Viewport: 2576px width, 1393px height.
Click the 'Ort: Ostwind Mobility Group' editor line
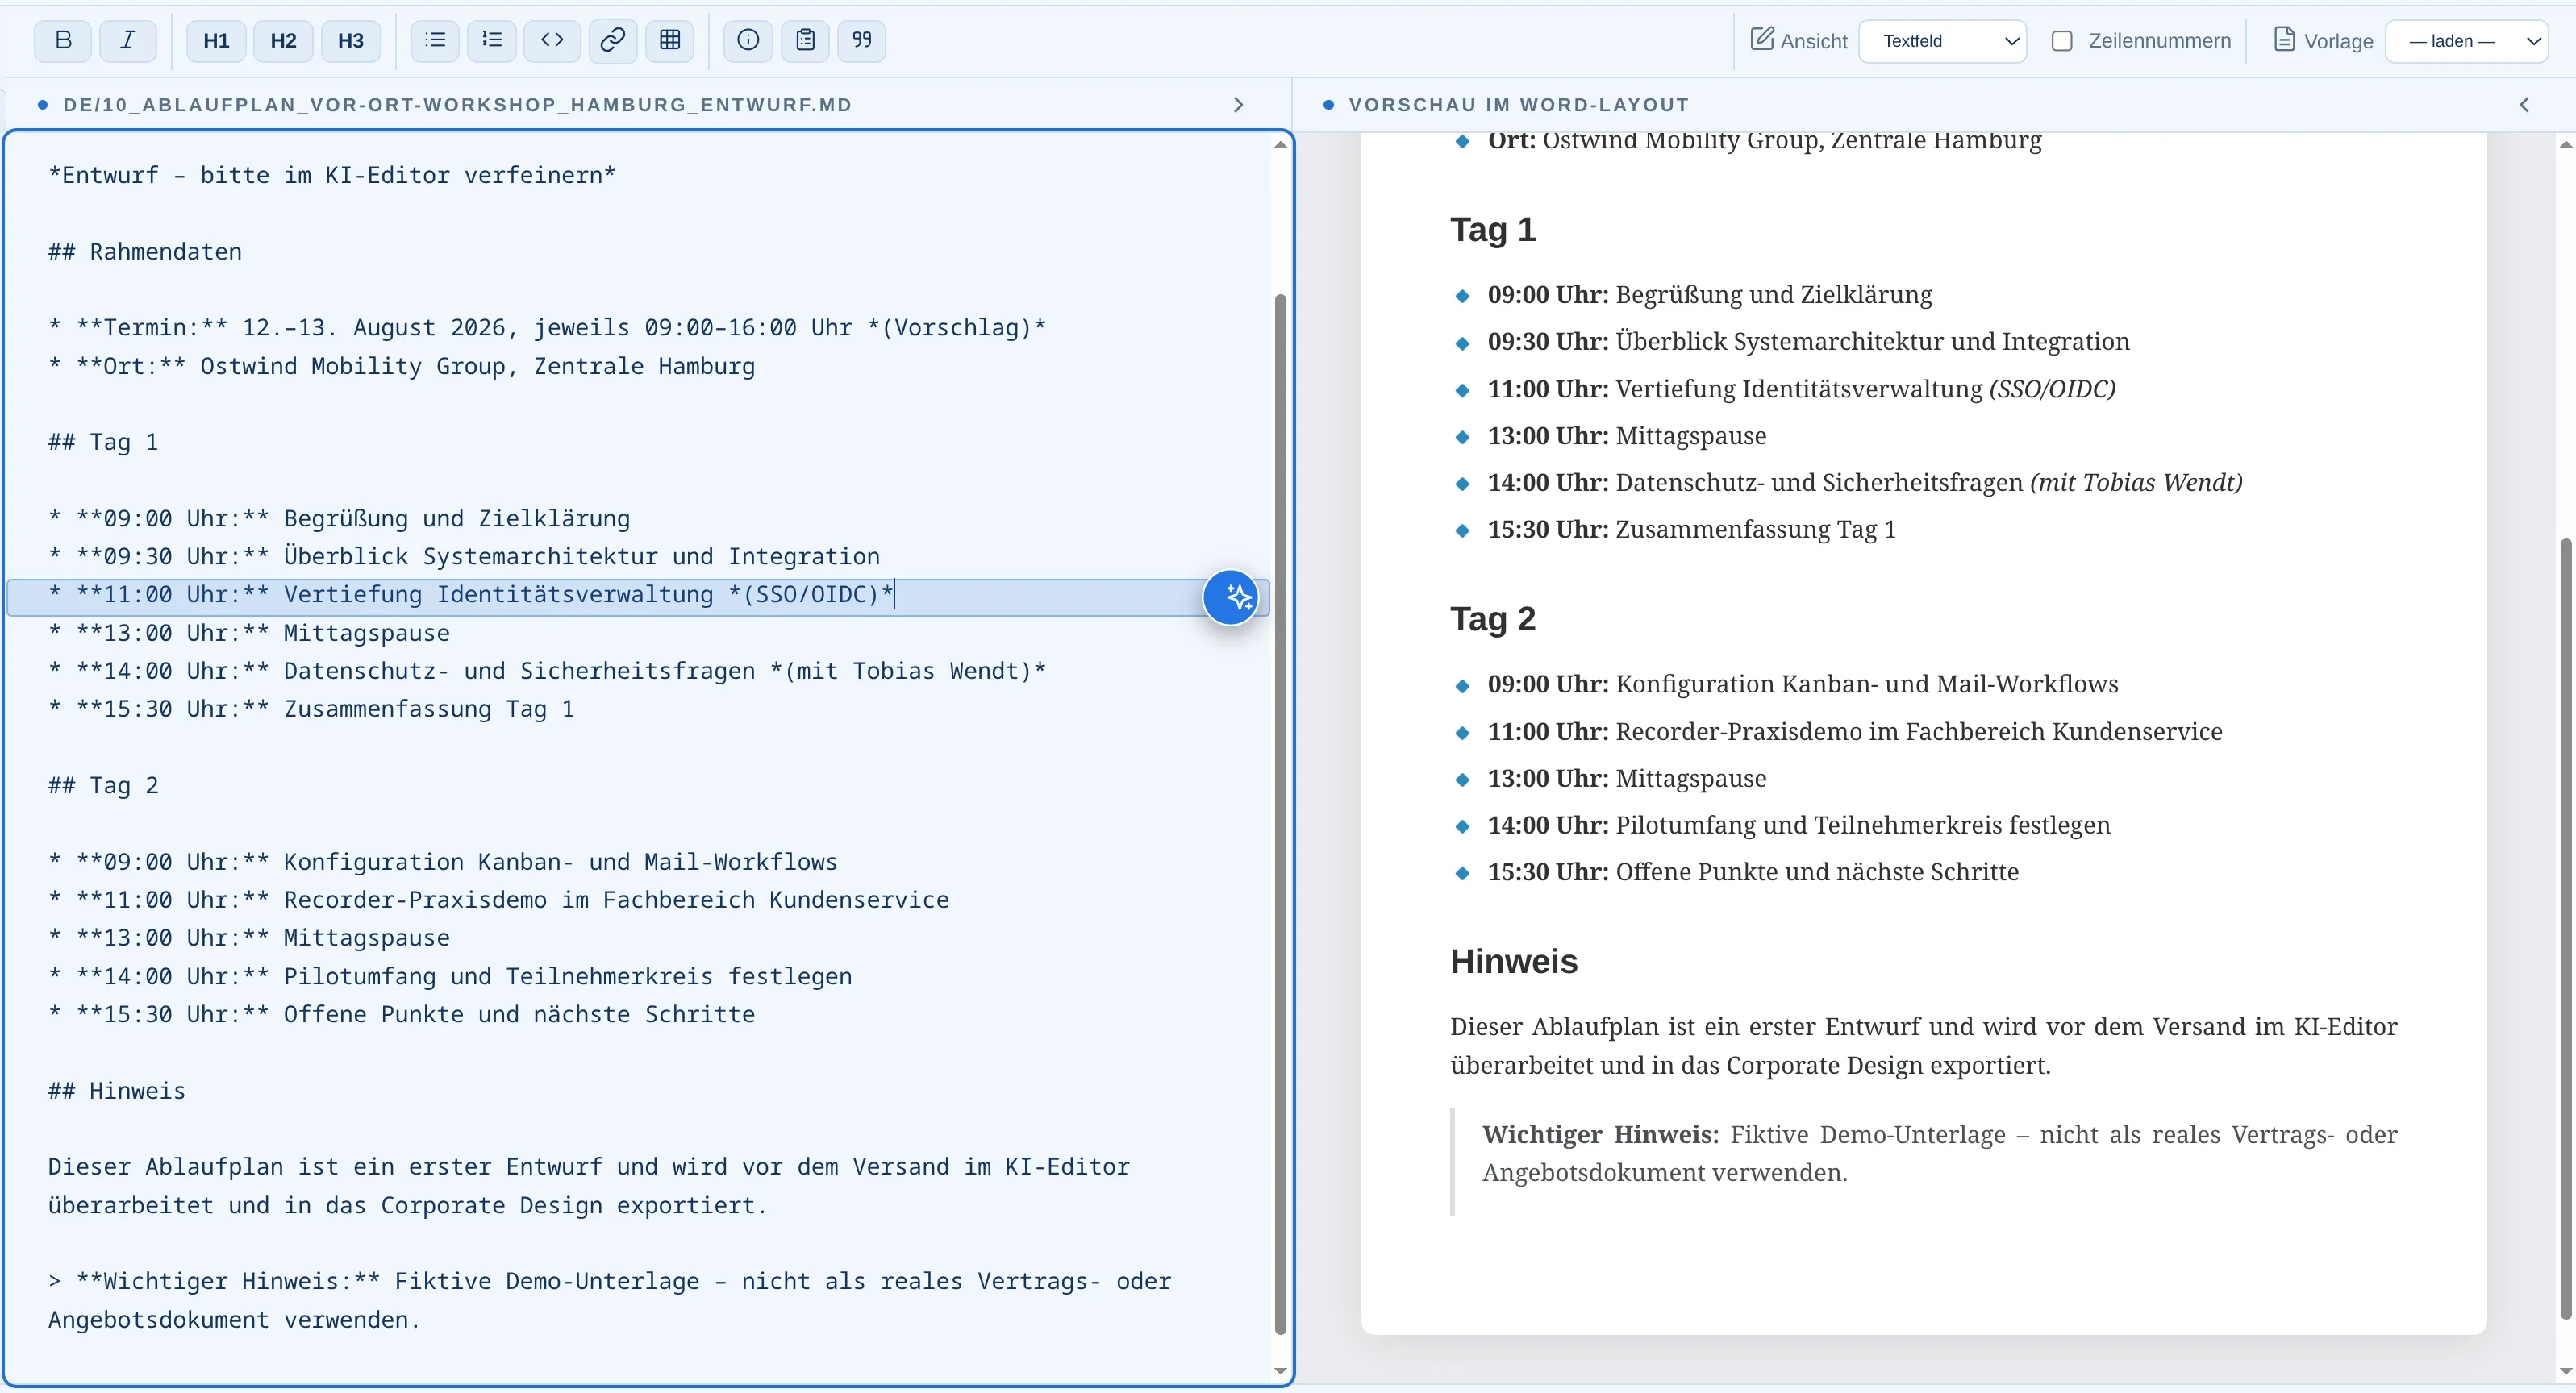click(x=401, y=366)
